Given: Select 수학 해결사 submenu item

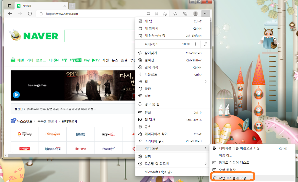Looking at the screenshot, I should click(253, 170).
